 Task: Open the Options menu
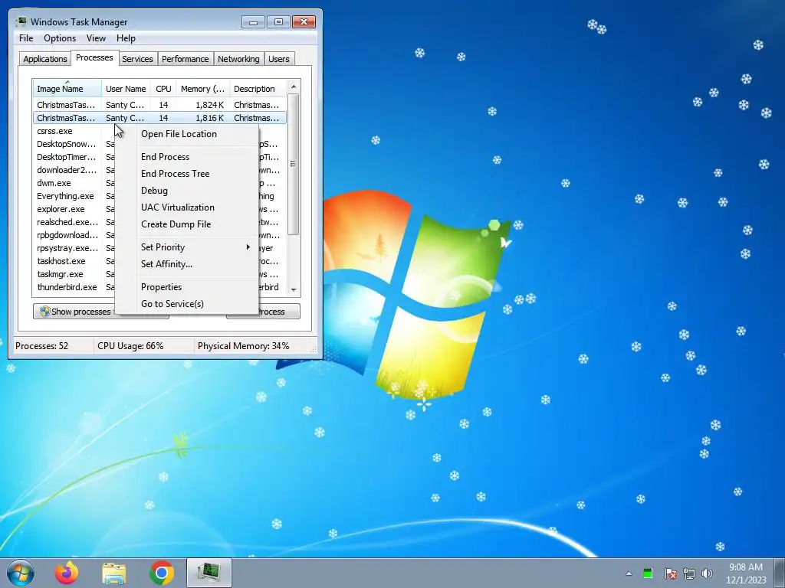click(x=60, y=38)
